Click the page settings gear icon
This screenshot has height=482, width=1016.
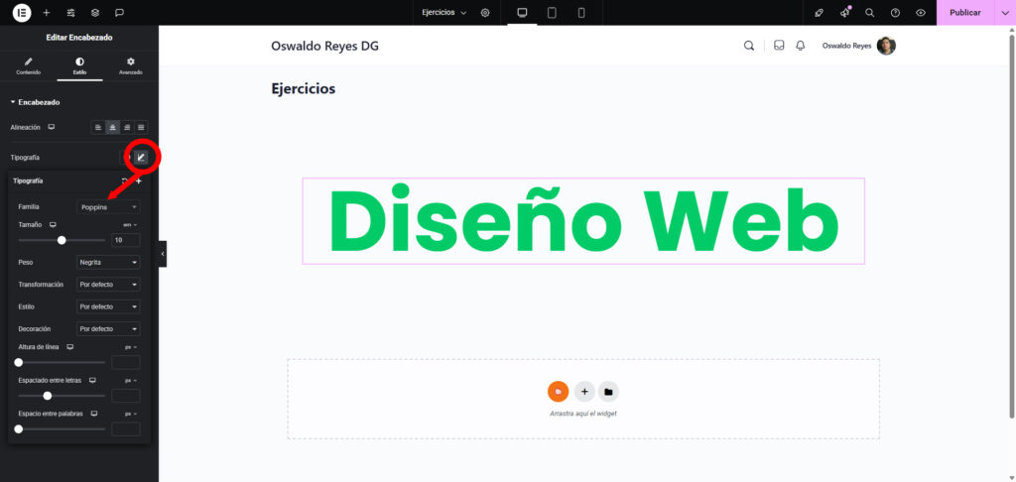485,13
